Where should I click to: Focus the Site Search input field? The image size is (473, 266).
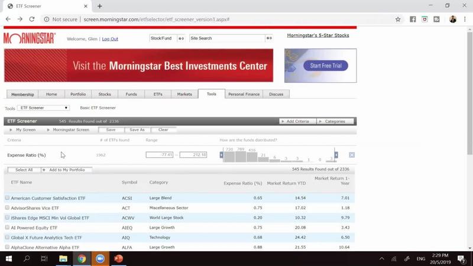point(227,38)
